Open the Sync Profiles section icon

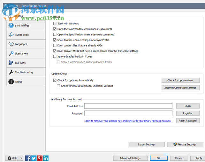click(x=11, y=25)
